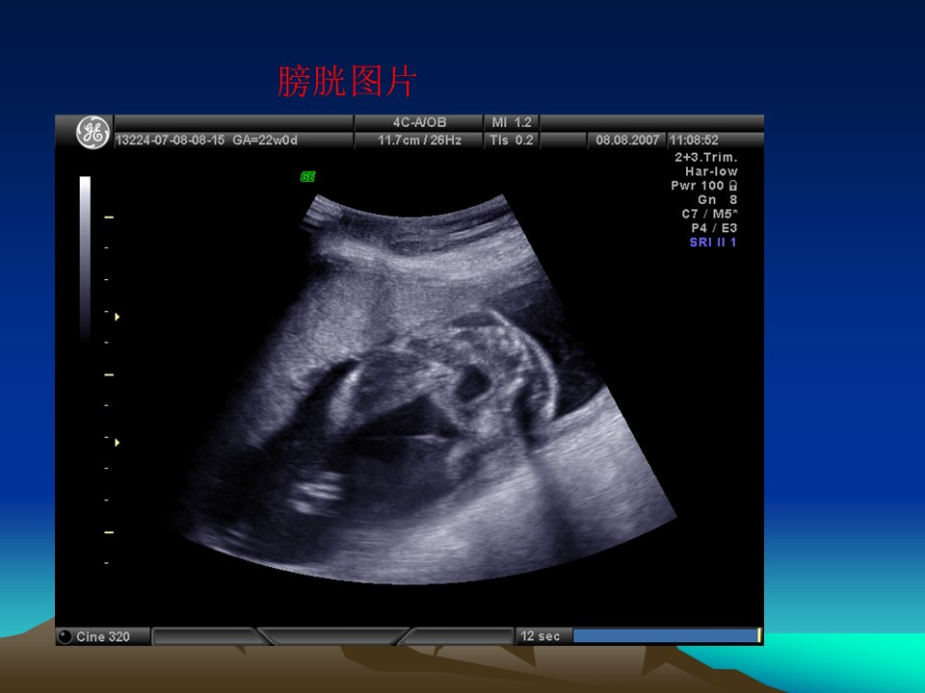Click the yellow end marker of cine bar

click(759, 636)
